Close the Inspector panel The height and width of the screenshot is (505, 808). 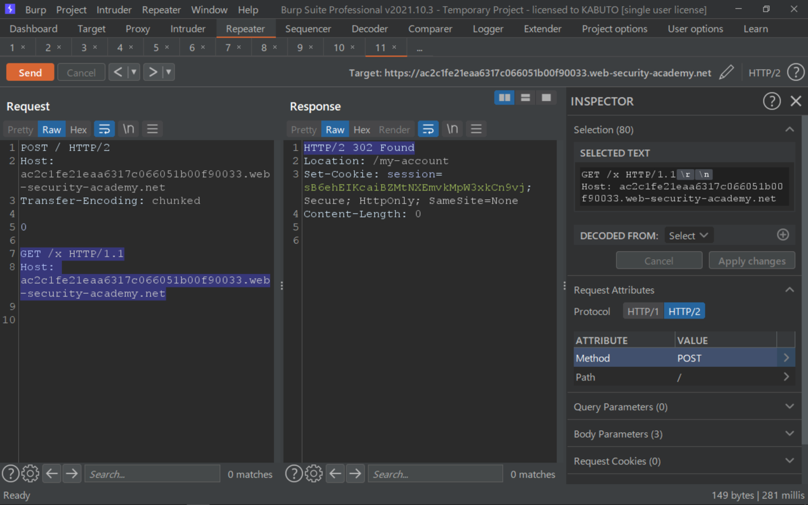(795, 101)
